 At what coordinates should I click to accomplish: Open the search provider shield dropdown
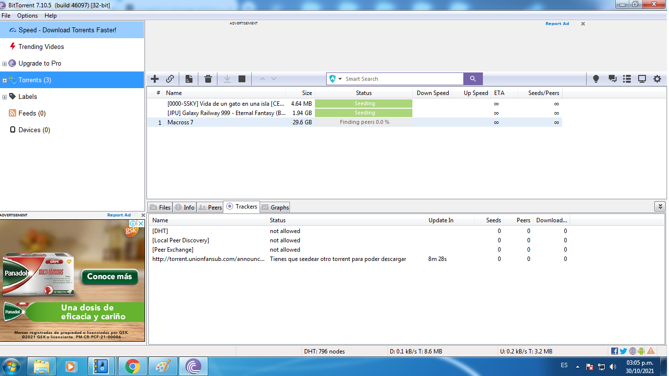336,79
